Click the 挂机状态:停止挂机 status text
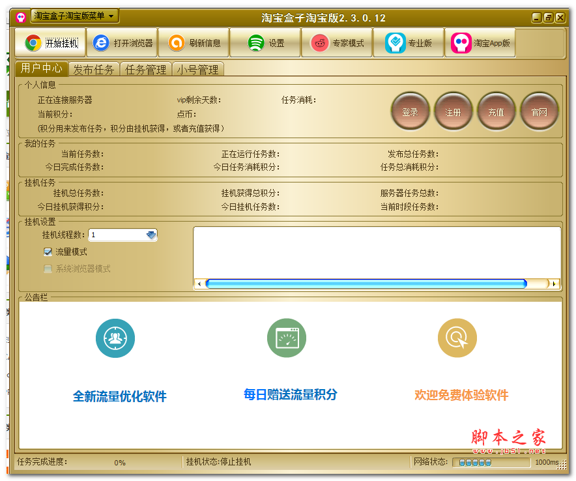Screen dimensions: 576x481 point(218,461)
